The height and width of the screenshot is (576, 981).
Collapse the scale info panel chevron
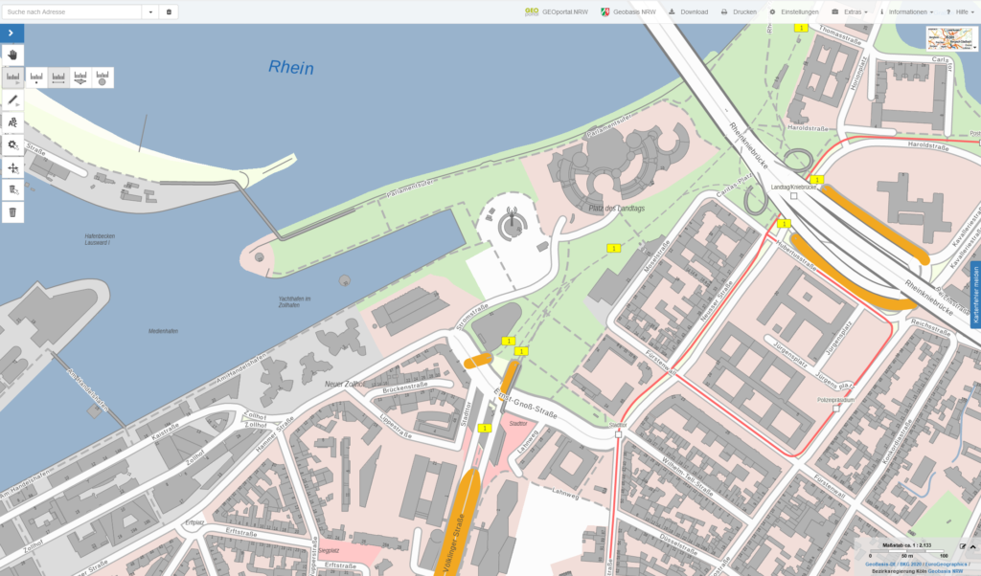pos(973,546)
